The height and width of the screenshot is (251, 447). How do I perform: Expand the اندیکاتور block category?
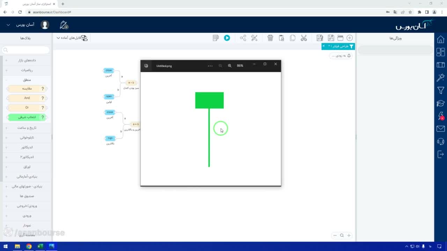tap(27, 147)
